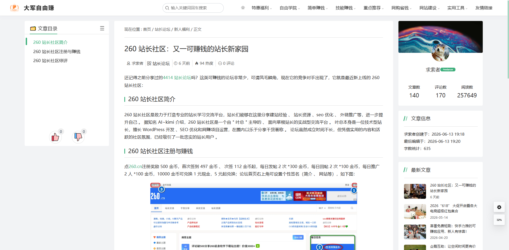Click the 最后编辑于 2026-06-13 19:20 text
Screen dimensions: 509x250
coord(432,141)
